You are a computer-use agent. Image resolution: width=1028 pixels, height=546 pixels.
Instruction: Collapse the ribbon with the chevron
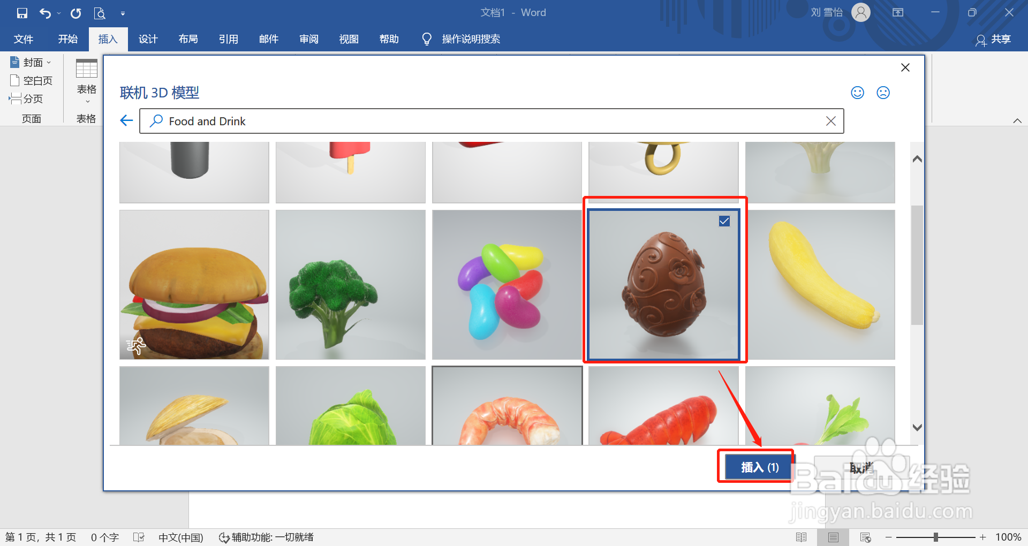(x=1018, y=120)
